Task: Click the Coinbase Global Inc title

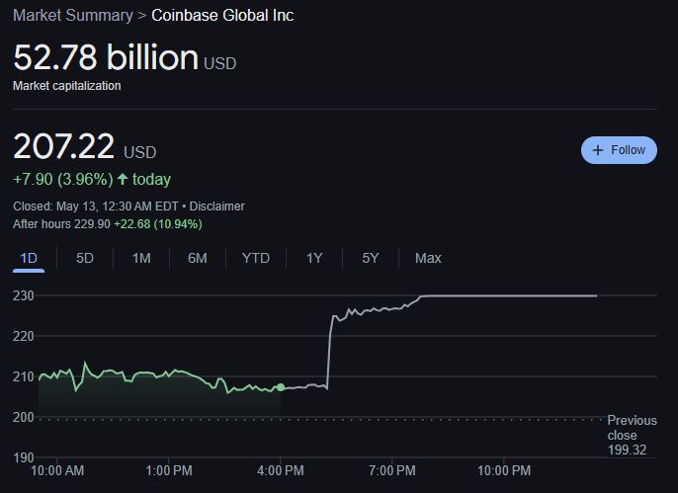Action: [x=222, y=16]
